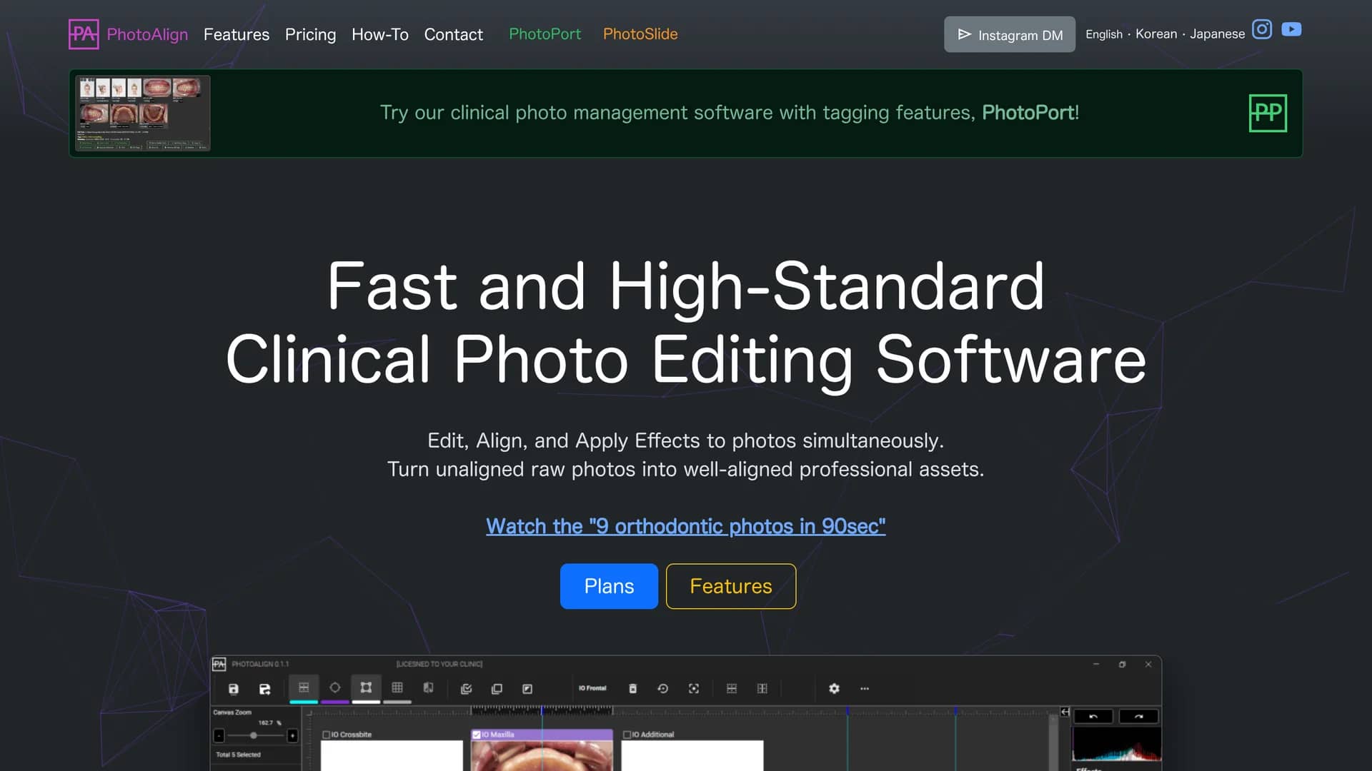Click the canvas zoom plus button

tap(292, 735)
